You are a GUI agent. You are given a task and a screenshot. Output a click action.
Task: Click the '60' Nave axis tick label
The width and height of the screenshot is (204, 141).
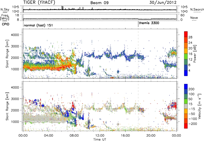[182, 15]
